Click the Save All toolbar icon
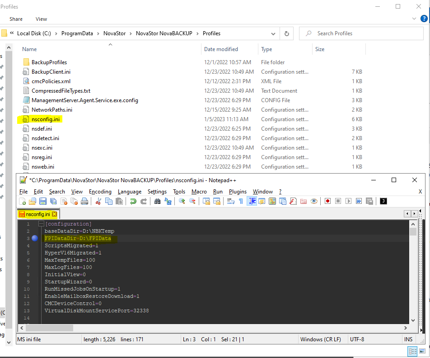Viewport: 430px width, 358px height. (53, 201)
